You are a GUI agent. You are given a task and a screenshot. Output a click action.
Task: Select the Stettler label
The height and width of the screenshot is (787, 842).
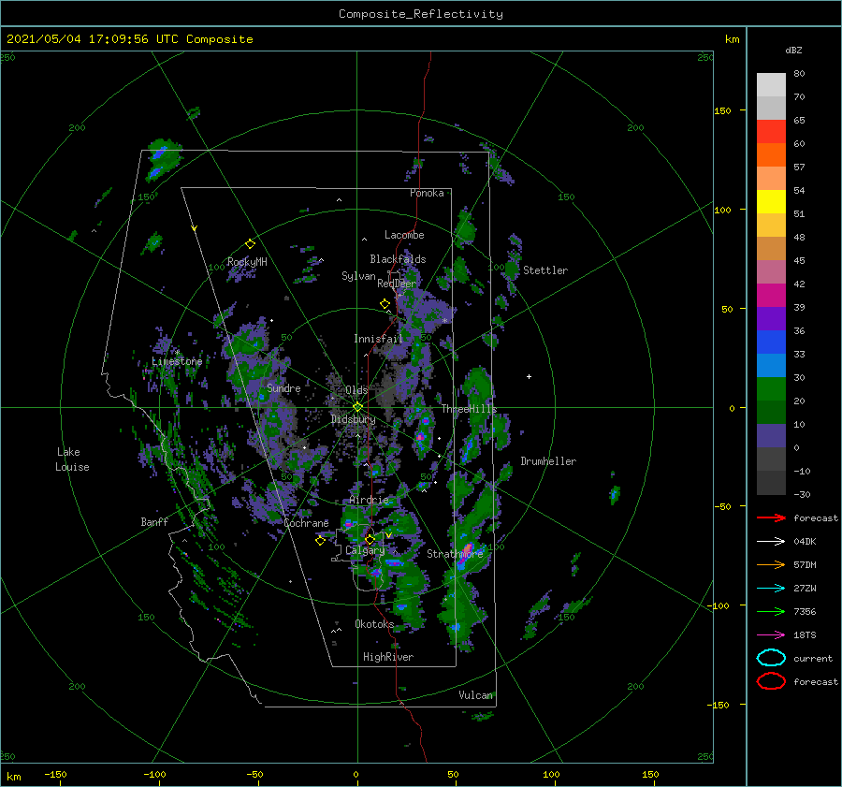coord(545,270)
